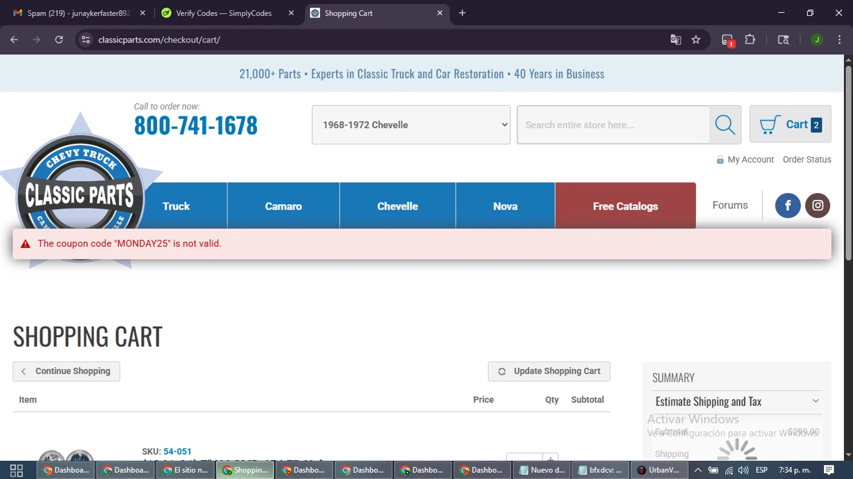The height and width of the screenshot is (479, 853).
Task: Open the extension icon with red badge
Action: point(728,40)
